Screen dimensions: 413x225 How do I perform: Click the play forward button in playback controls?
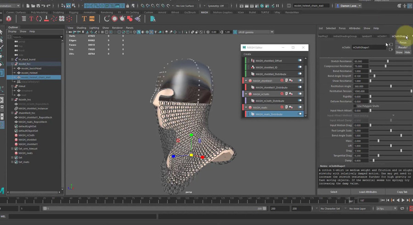(403, 200)
